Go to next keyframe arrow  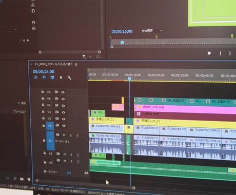[x=28, y=41]
